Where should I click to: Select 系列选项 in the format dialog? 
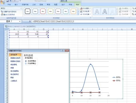(15, 55)
